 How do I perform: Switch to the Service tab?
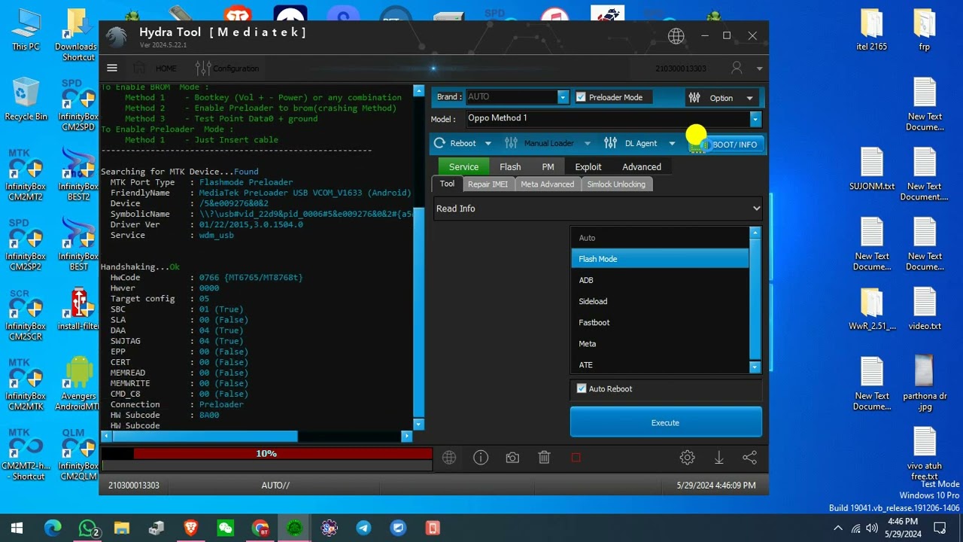[x=463, y=167]
